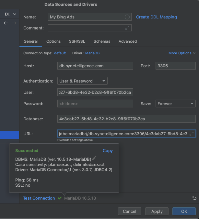This screenshot has height=219, width=199.
Task: Click the green connection success checkmark
Action: click(60, 198)
